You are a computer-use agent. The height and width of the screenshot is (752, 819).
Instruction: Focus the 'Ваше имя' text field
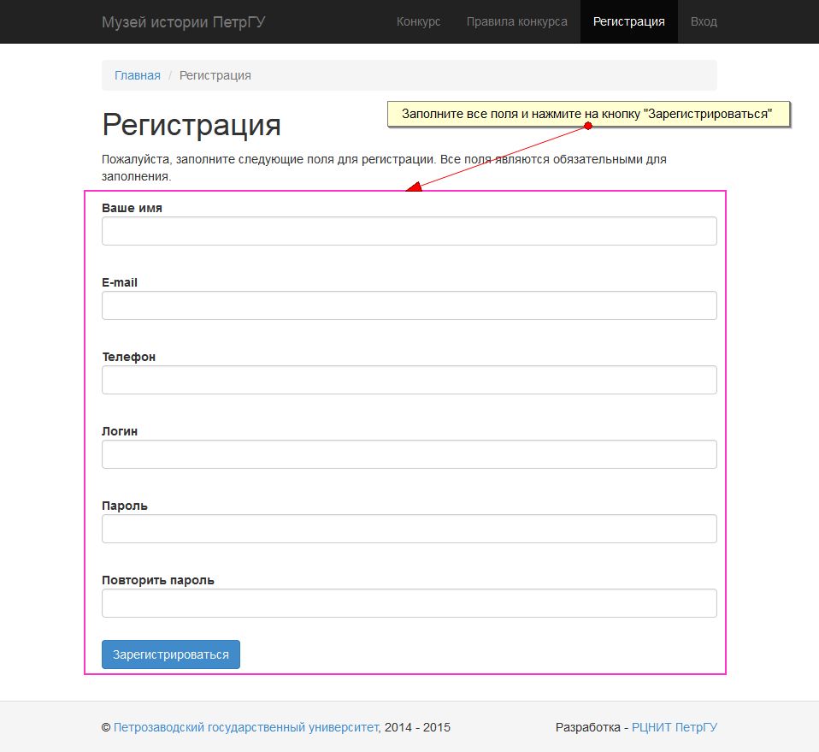click(409, 231)
